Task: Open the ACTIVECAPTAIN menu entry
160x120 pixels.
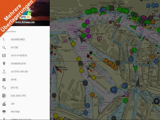Action: point(19,72)
